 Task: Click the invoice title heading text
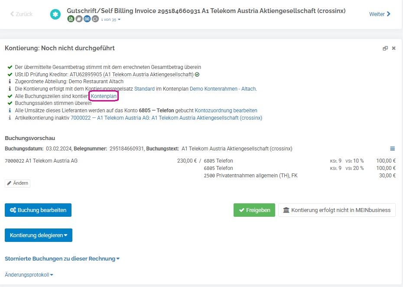tap(206, 11)
